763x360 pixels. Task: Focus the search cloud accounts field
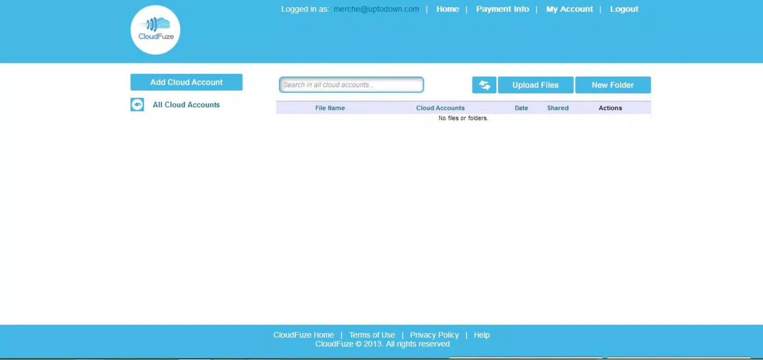[x=351, y=85]
